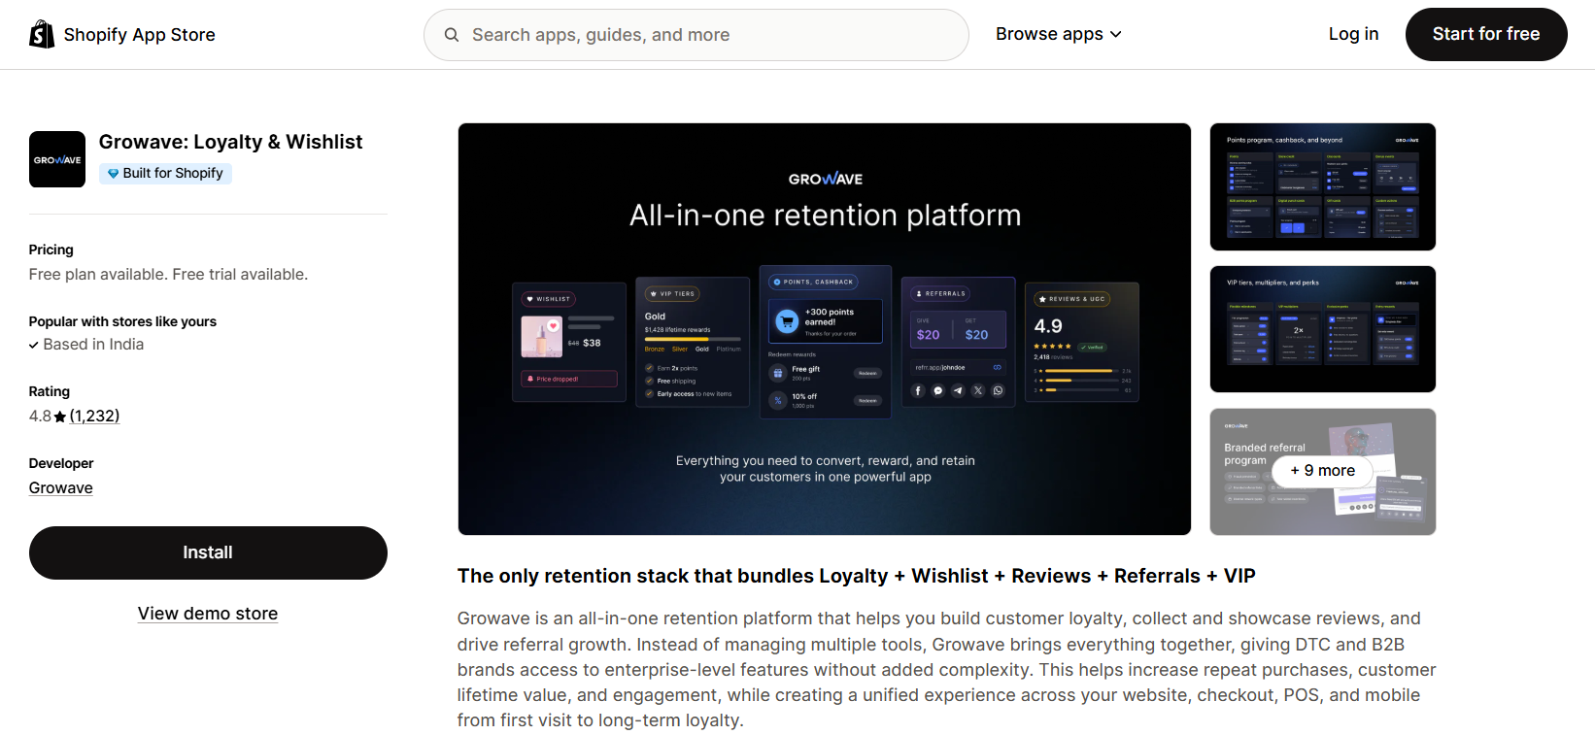Click the Shopify bag logo icon
Viewport: 1595px width, 735px height.
click(x=42, y=34)
